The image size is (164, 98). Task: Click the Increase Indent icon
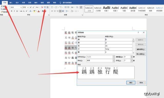tap(68, 7)
